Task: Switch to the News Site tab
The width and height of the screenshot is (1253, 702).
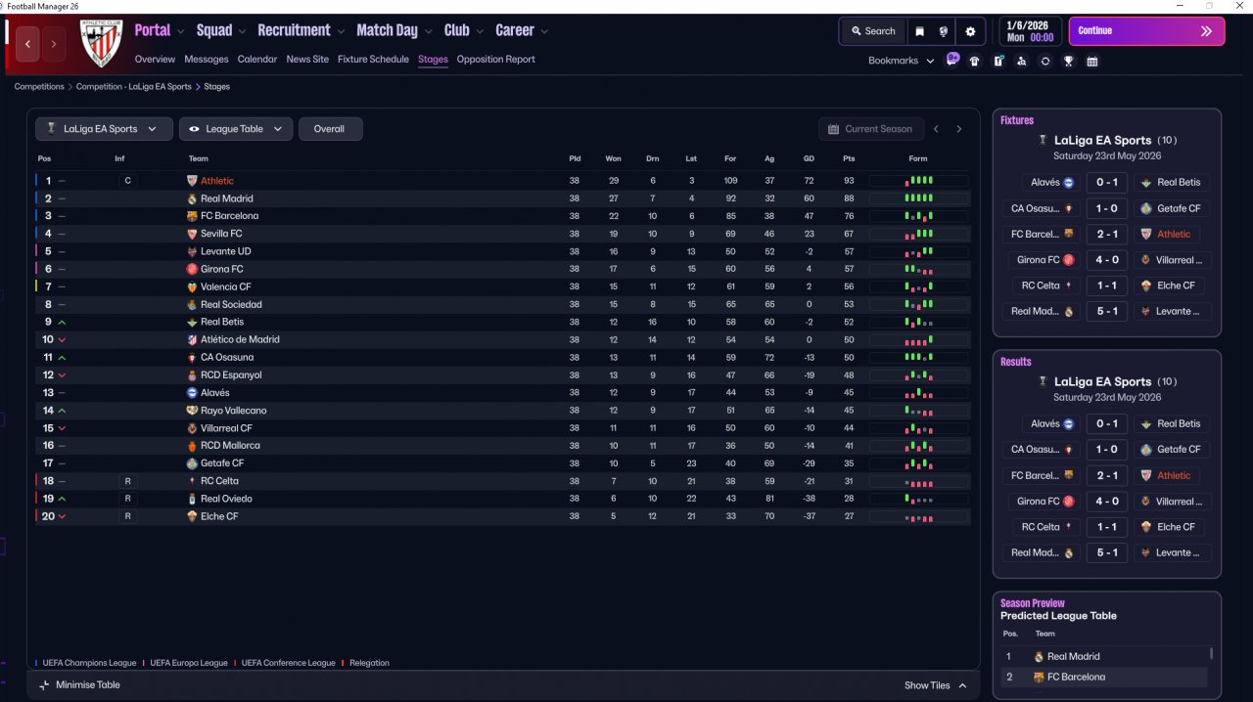Action: click(307, 60)
